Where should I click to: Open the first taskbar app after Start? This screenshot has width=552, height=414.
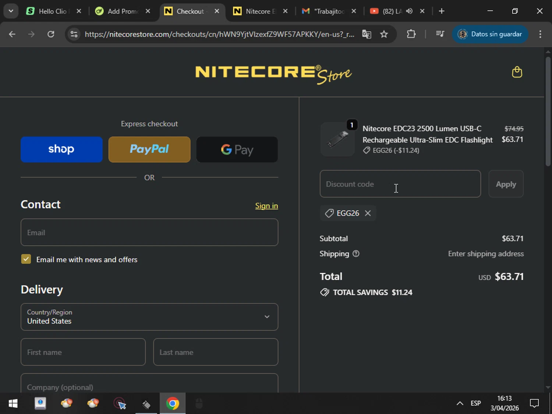[40, 404]
